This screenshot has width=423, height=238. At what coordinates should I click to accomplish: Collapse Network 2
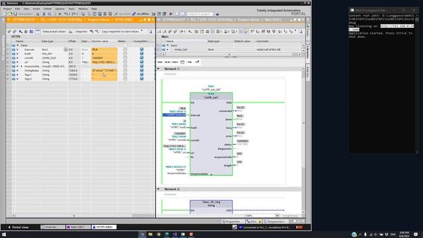point(159,189)
